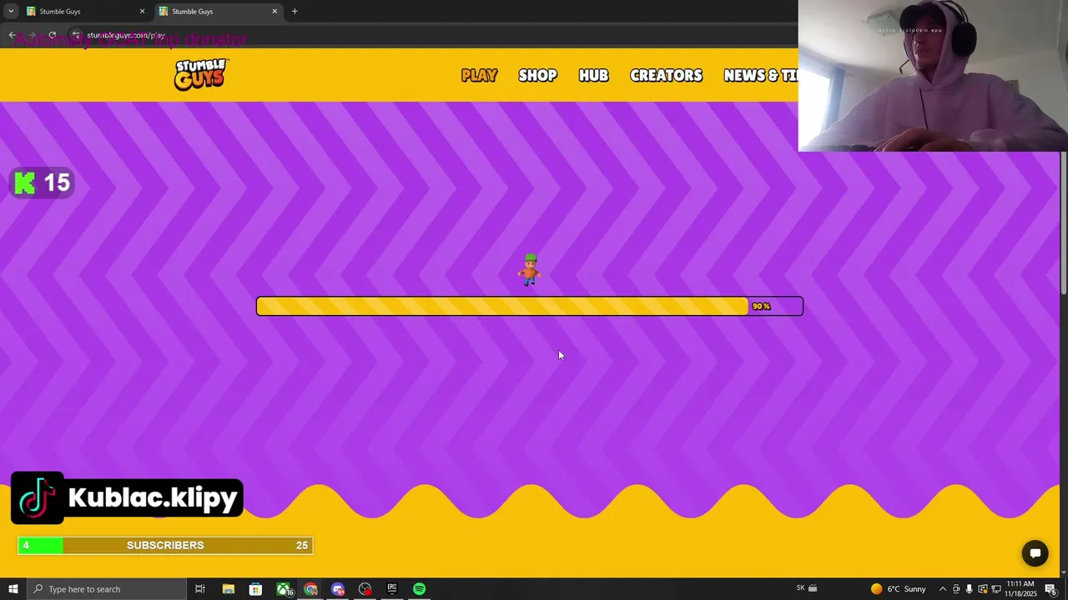Click the running Stumble Guys character
The height and width of the screenshot is (600, 1068).
coord(530,270)
